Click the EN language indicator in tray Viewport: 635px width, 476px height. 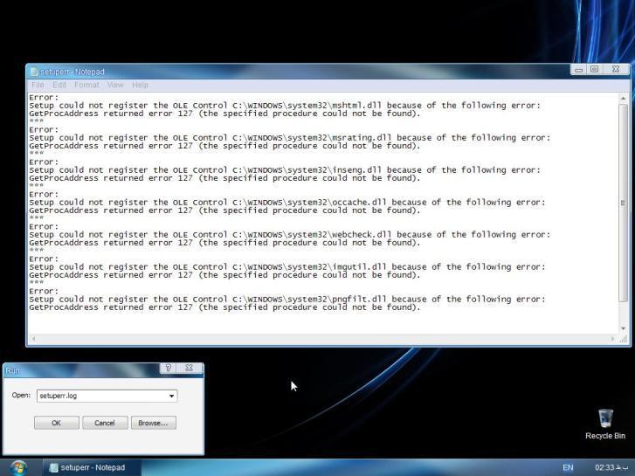pyautogui.click(x=568, y=467)
